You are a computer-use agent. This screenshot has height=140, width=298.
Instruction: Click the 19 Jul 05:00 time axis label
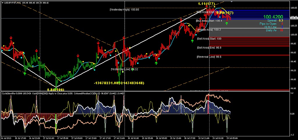(x=233, y=138)
